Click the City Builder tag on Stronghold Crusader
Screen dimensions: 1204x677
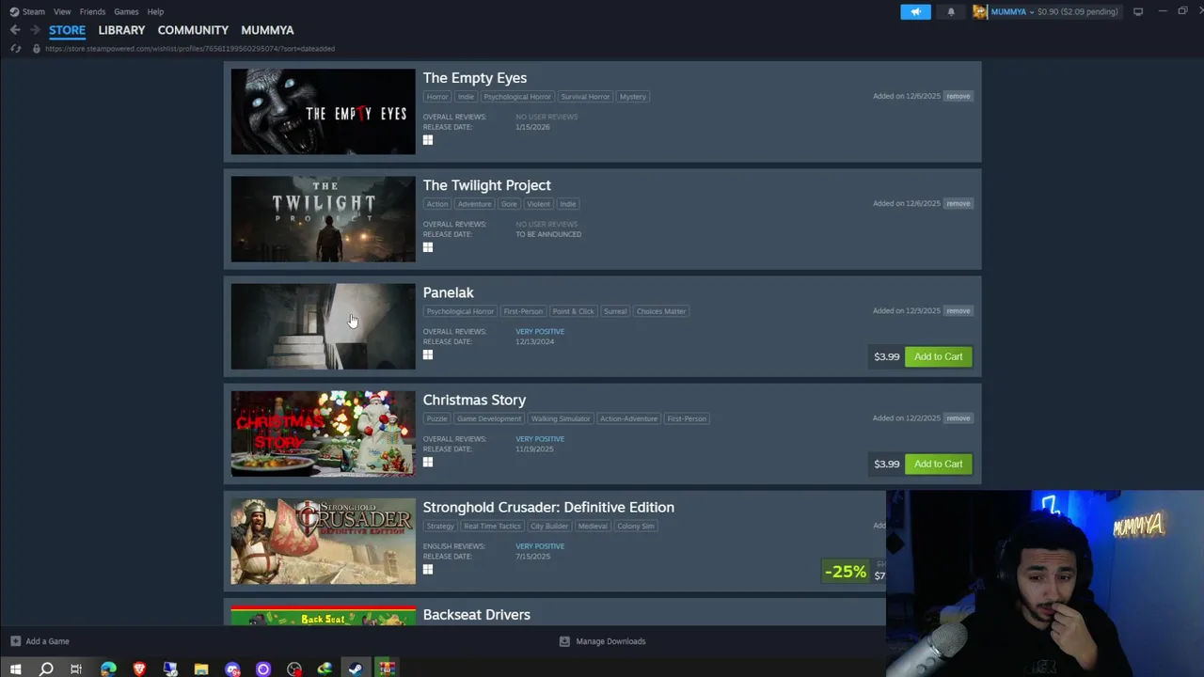[548, 526]
